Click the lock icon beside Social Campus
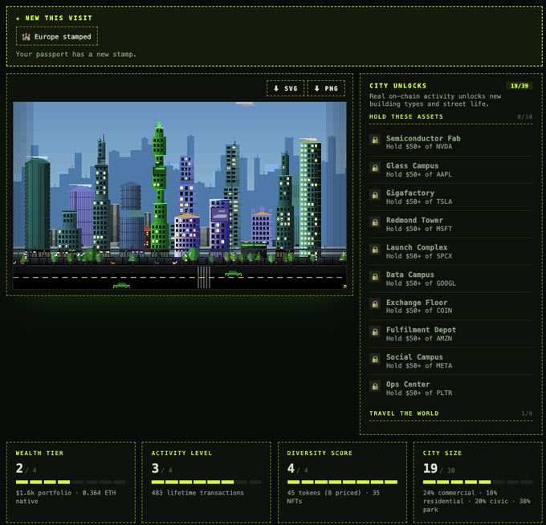Image resolution: width=546 pixels, height=525 pixels. (375, 359)
